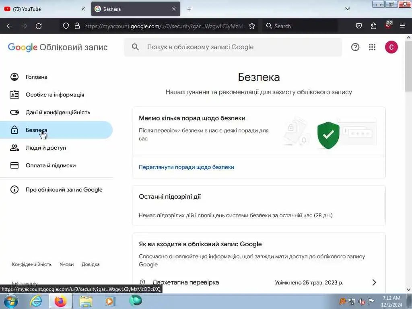Image resolution: width=412 pixels, height=309 pixels.
Task: Click the Firefox Search box
Action: click(x=300, y=26)
